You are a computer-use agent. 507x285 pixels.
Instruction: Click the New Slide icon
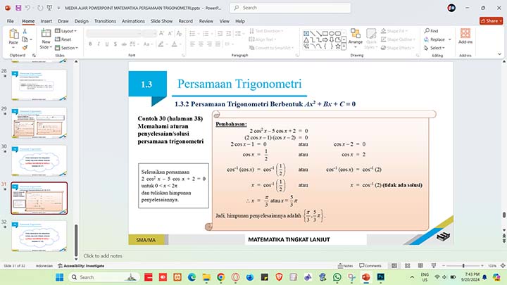point(46,33)
